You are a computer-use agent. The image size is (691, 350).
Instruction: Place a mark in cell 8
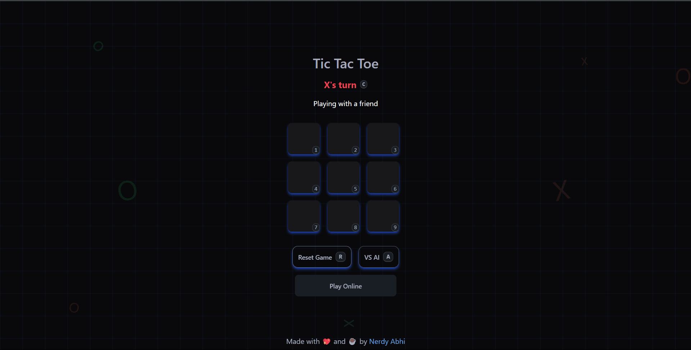pos(344,216)
